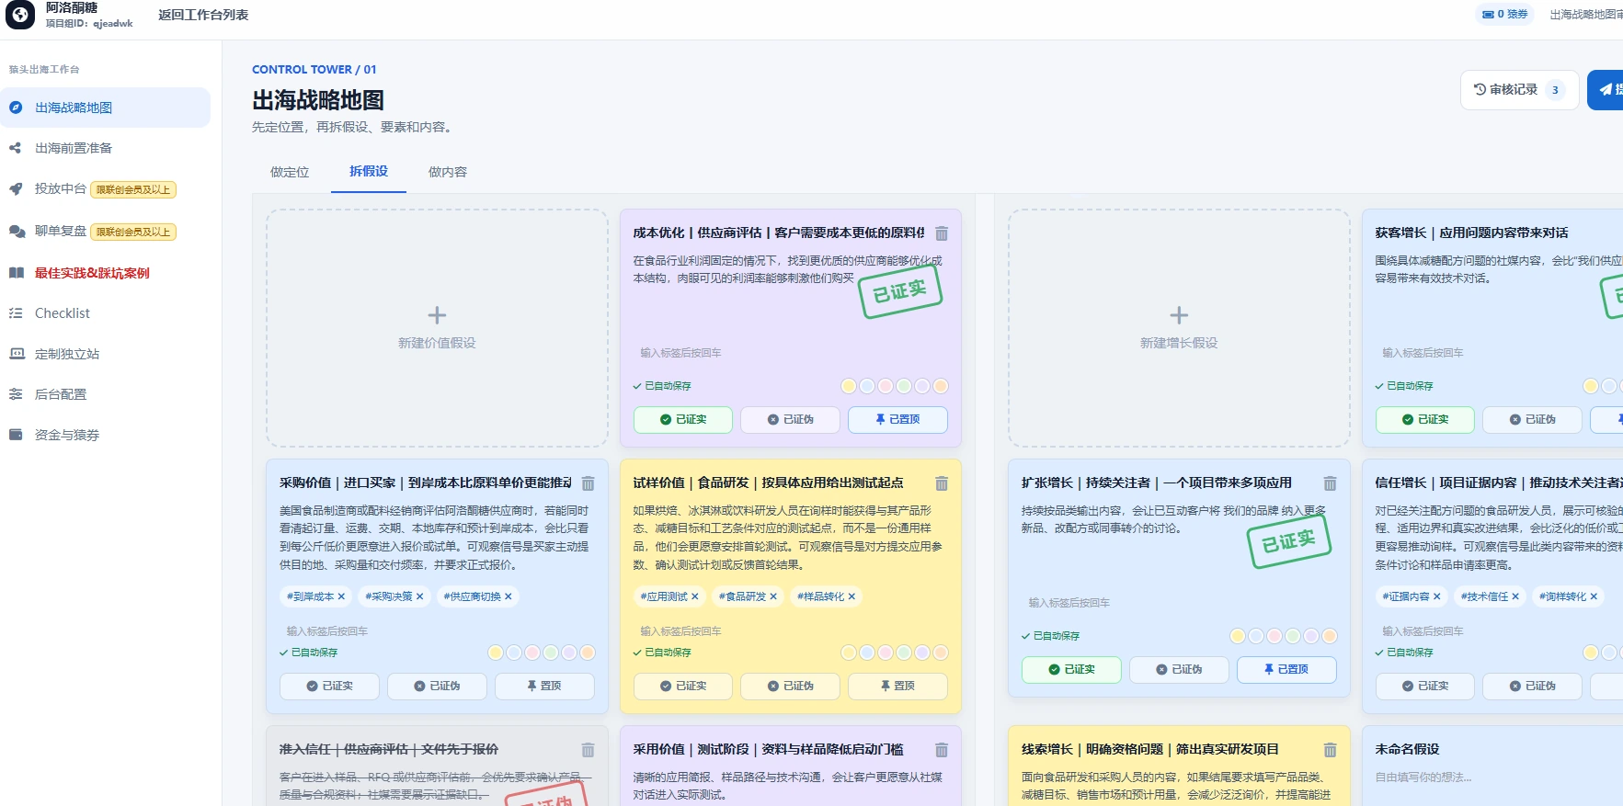The image size is (1623, 806).
Task: Open the 0 猿券 coupon badge
Action: pos(1504,15)
